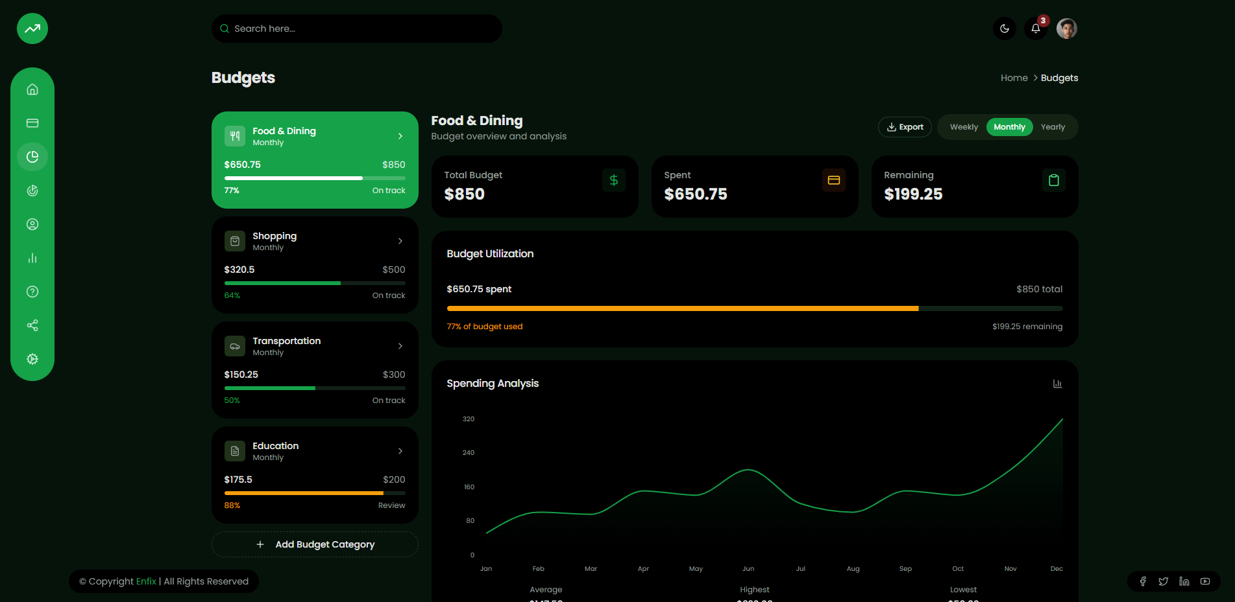
Task: Click the clipboard icon on Remaining tile
Action: click(1054, 180)
